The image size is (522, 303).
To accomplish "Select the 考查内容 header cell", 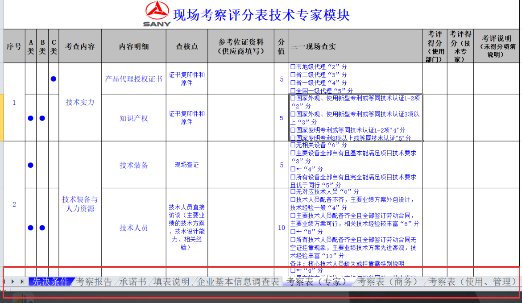I will [x=80, y=46].
